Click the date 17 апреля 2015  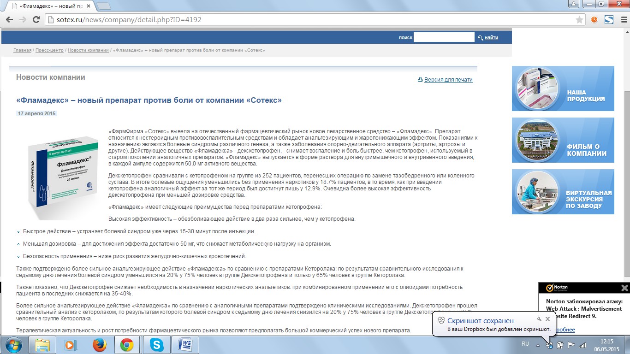[37, 113]
